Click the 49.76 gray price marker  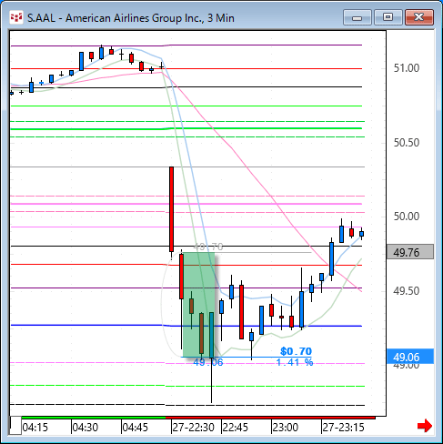(x=410, y=252)
